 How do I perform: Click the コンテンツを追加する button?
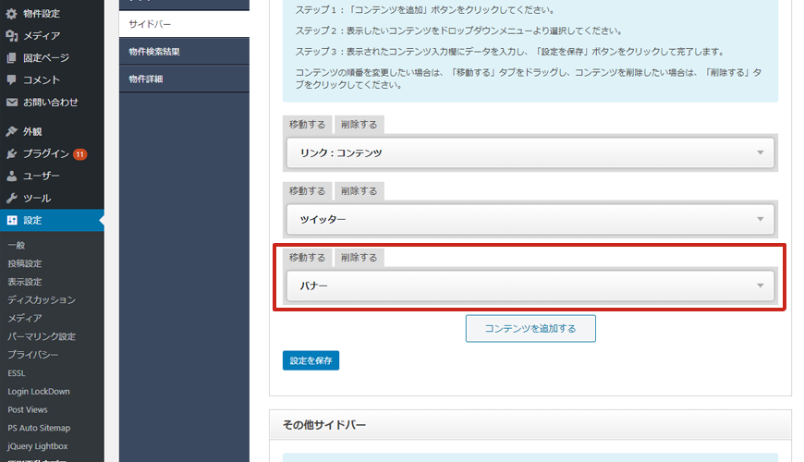[530, 328]
